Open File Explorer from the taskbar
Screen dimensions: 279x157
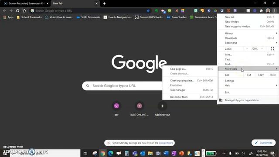(150, 153)
